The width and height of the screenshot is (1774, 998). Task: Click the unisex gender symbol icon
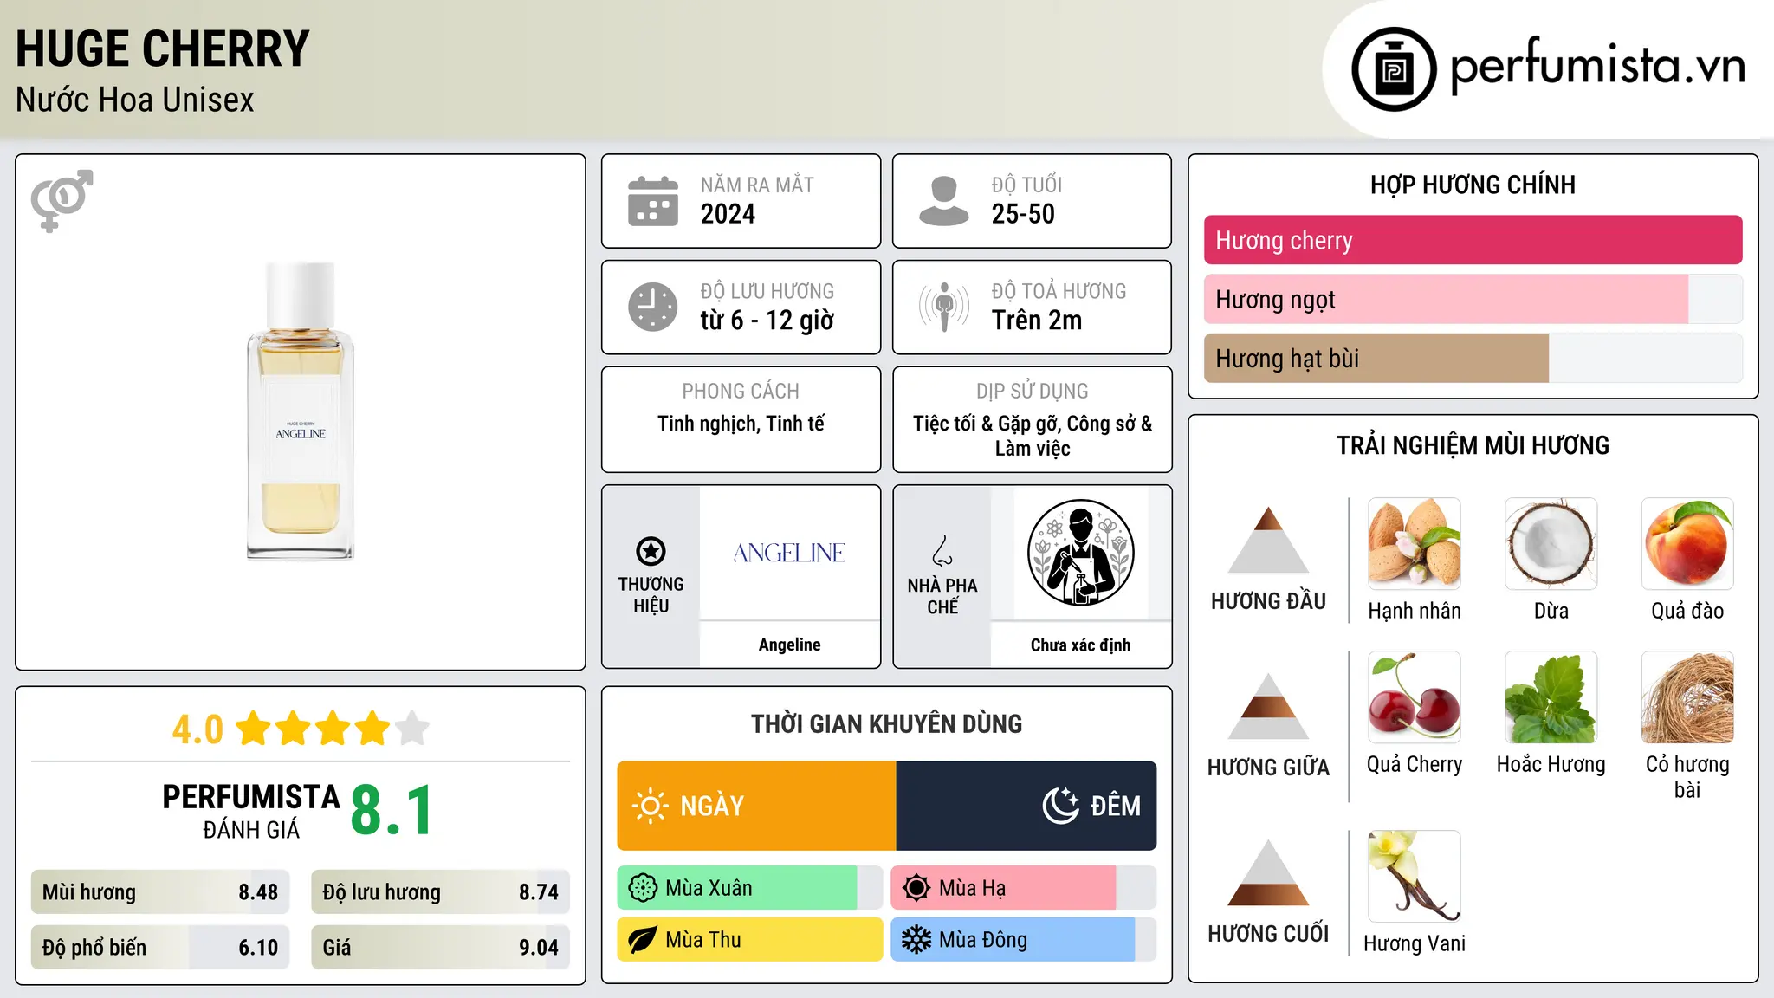(62, 200)
